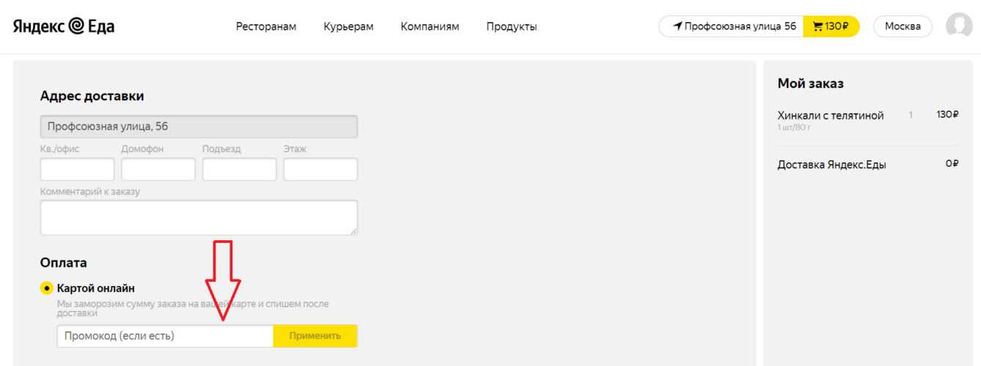Go to the Компаниям section
This screenshot has width=981, height=366.
(430, 26)
